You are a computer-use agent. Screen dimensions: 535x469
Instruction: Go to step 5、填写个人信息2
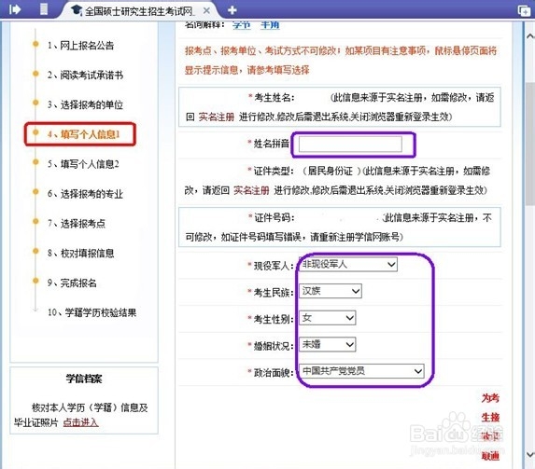(x=83, y=164)
